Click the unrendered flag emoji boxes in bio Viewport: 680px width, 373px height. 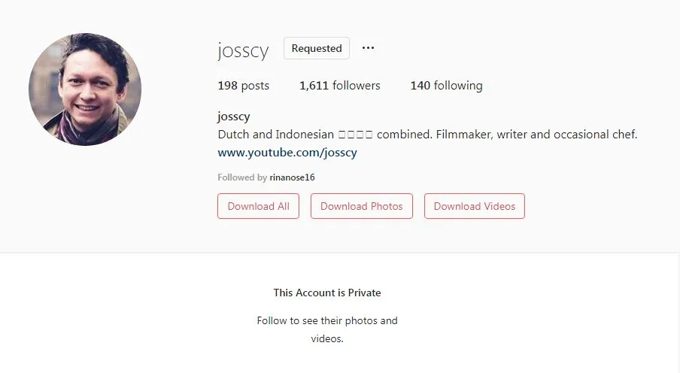(x=355, y=135)
